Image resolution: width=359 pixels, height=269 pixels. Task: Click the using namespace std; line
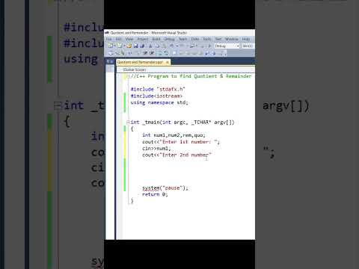point(159,102)
